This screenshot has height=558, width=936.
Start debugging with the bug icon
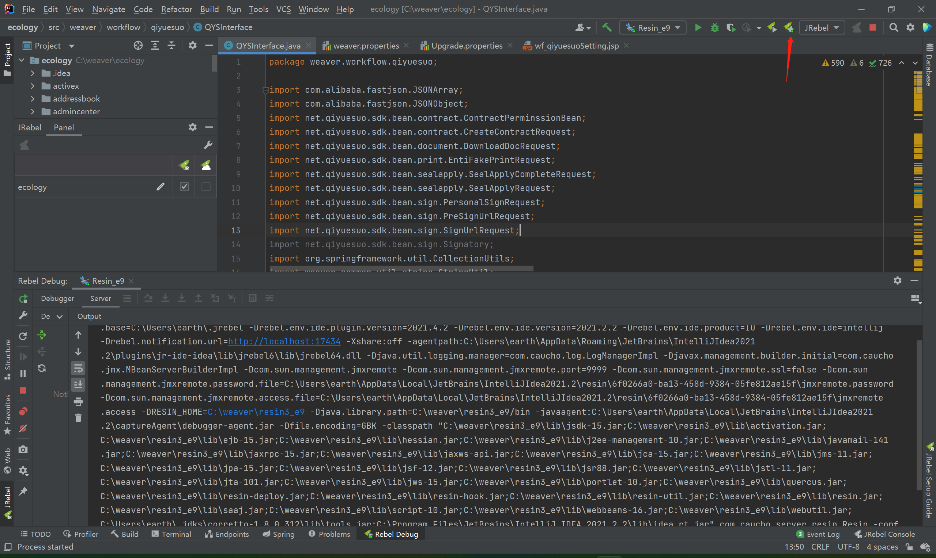714,27
